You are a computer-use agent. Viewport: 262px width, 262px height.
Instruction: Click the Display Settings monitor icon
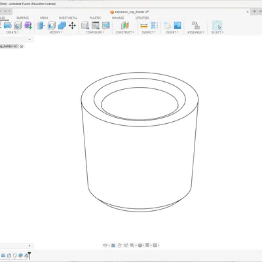pyautogui.click(x=140, y=245)
